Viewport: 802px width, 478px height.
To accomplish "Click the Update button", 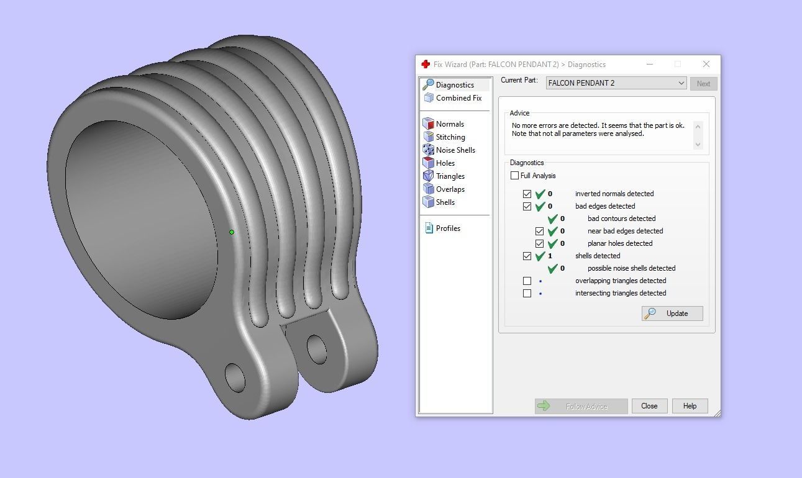I will point(672,313).
